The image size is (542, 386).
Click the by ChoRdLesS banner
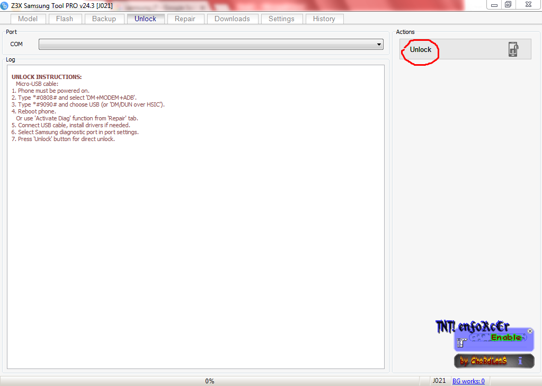494,361
